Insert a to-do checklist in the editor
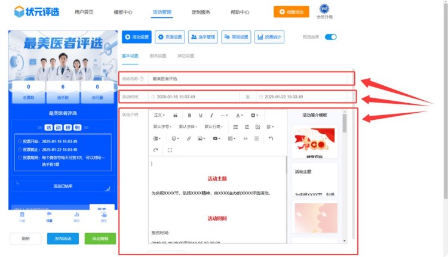448x257 pixels. 257,127
